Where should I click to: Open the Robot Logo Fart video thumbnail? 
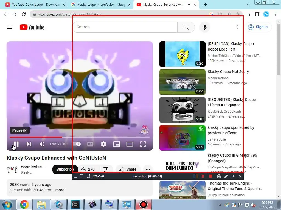[x=182, y=54]
